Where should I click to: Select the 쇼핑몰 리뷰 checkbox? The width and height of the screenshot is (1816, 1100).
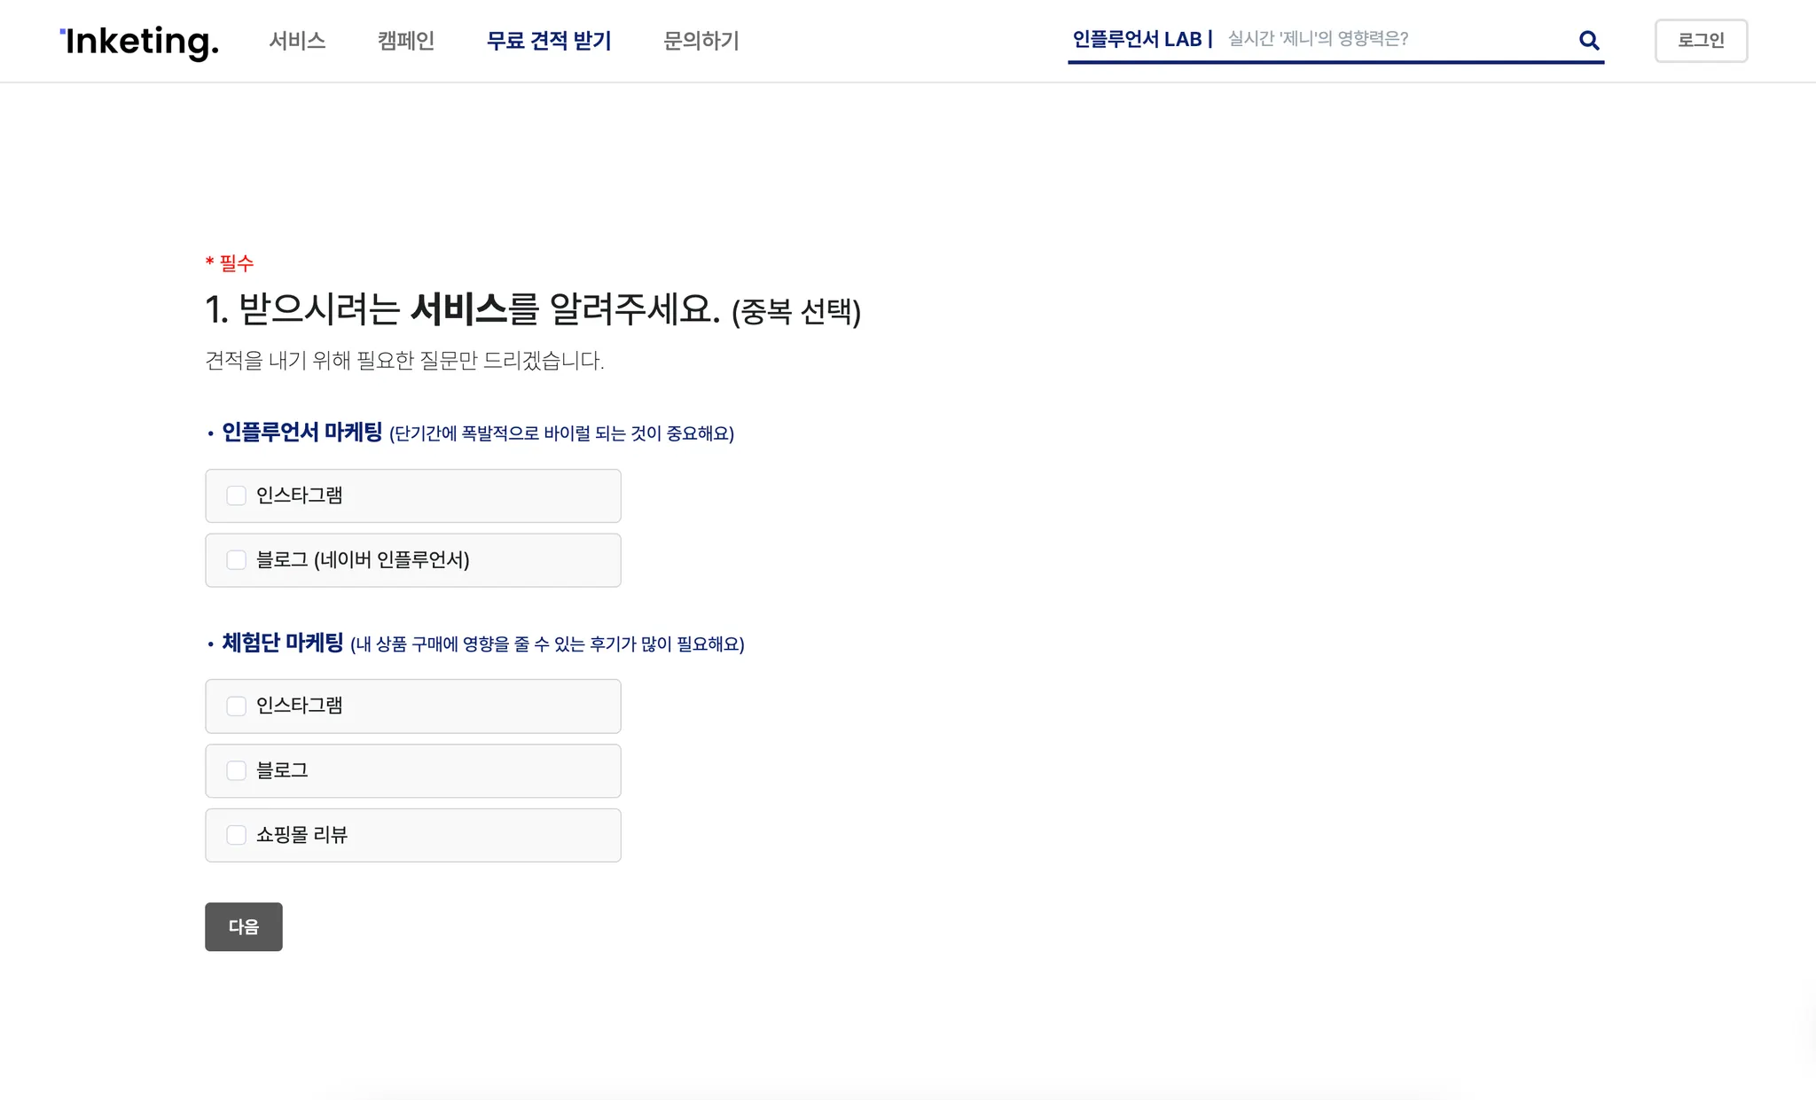tap(236, 835)
